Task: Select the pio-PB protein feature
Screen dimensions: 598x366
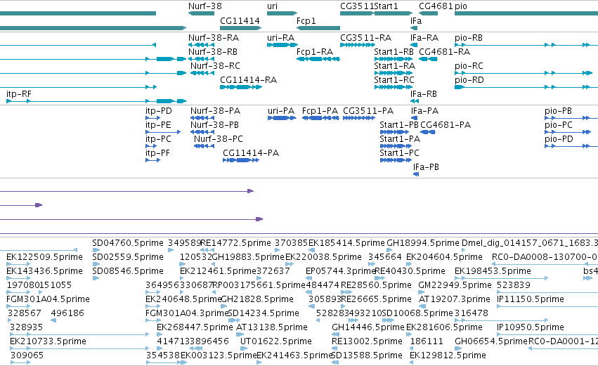Action: [571, 118]
